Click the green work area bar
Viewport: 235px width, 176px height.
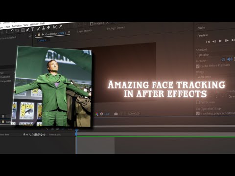click(156, 136)
